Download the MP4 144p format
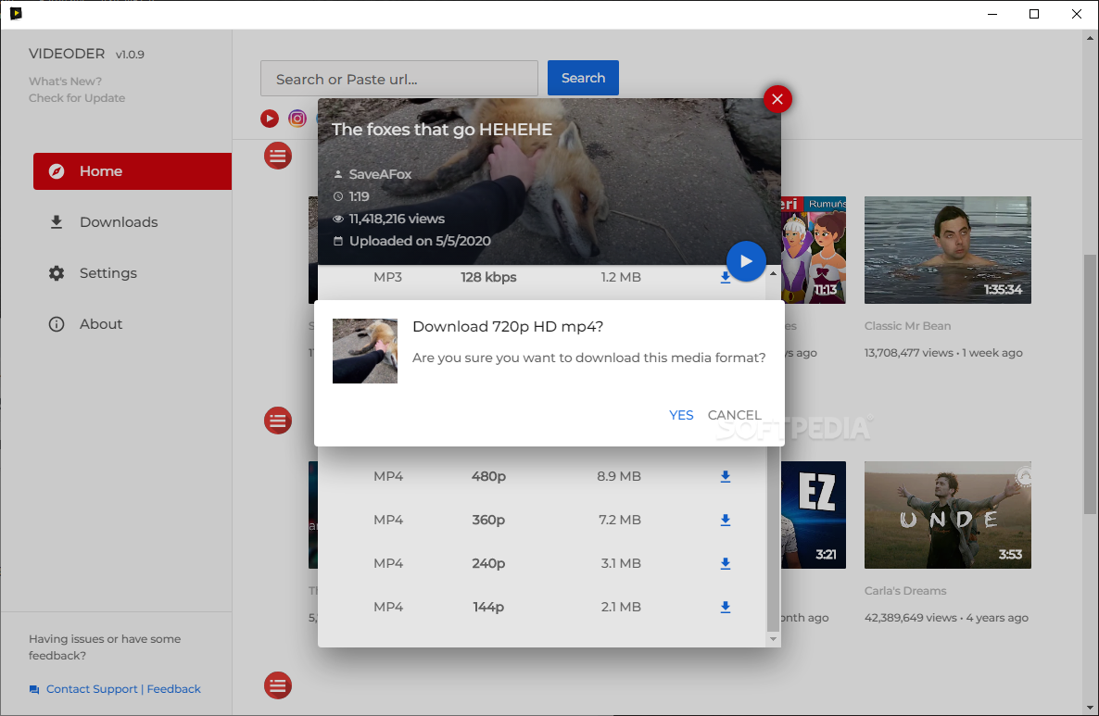 click(726, 607)
